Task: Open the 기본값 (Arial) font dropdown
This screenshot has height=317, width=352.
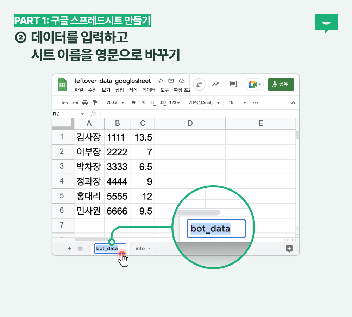Action: [x=204, y=102]
